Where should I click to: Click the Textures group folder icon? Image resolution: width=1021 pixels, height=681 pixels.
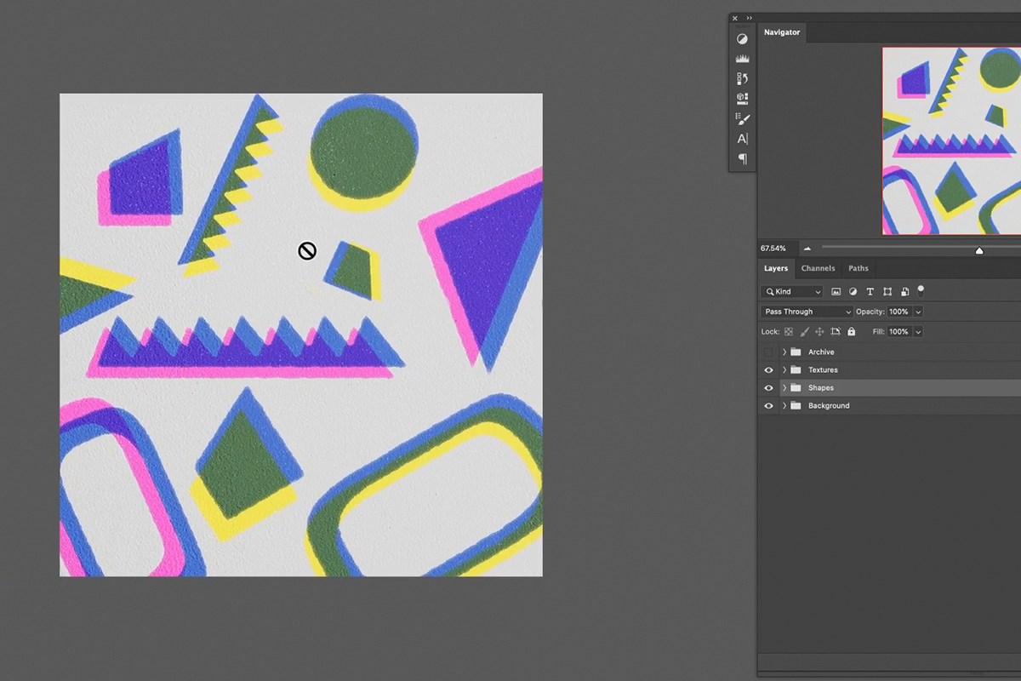tap(796, 370)
